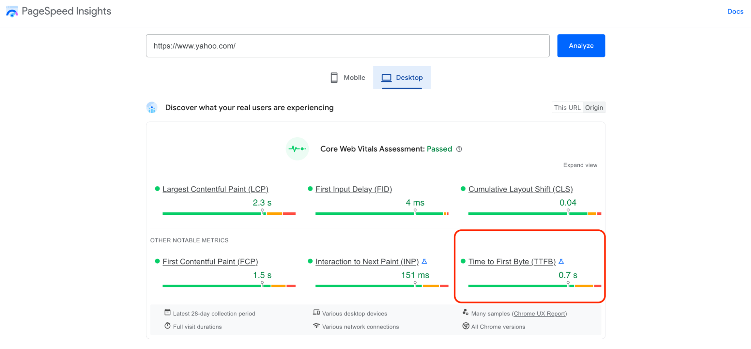
Task: Click the Mobile phone icon
Action: (x=334, y=77)
